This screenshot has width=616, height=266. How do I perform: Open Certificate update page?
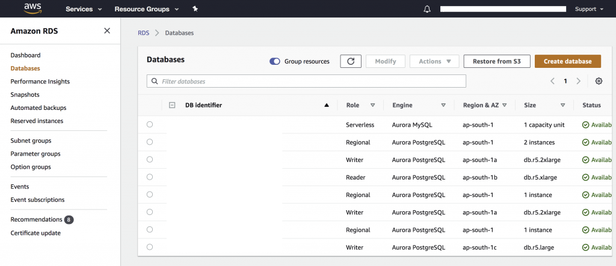coord(35,233)
